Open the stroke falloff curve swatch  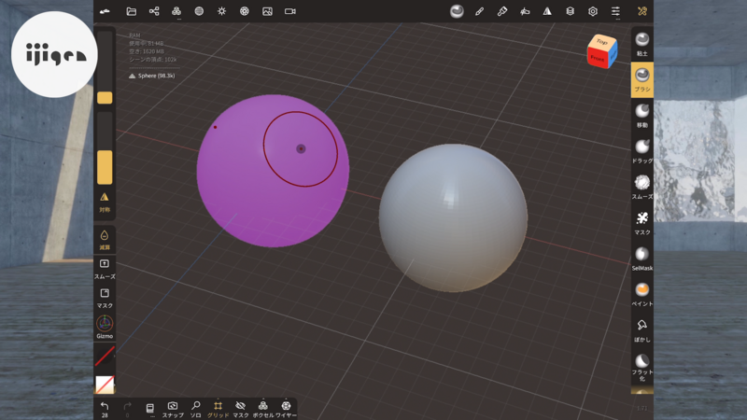(x=105, y=357)
